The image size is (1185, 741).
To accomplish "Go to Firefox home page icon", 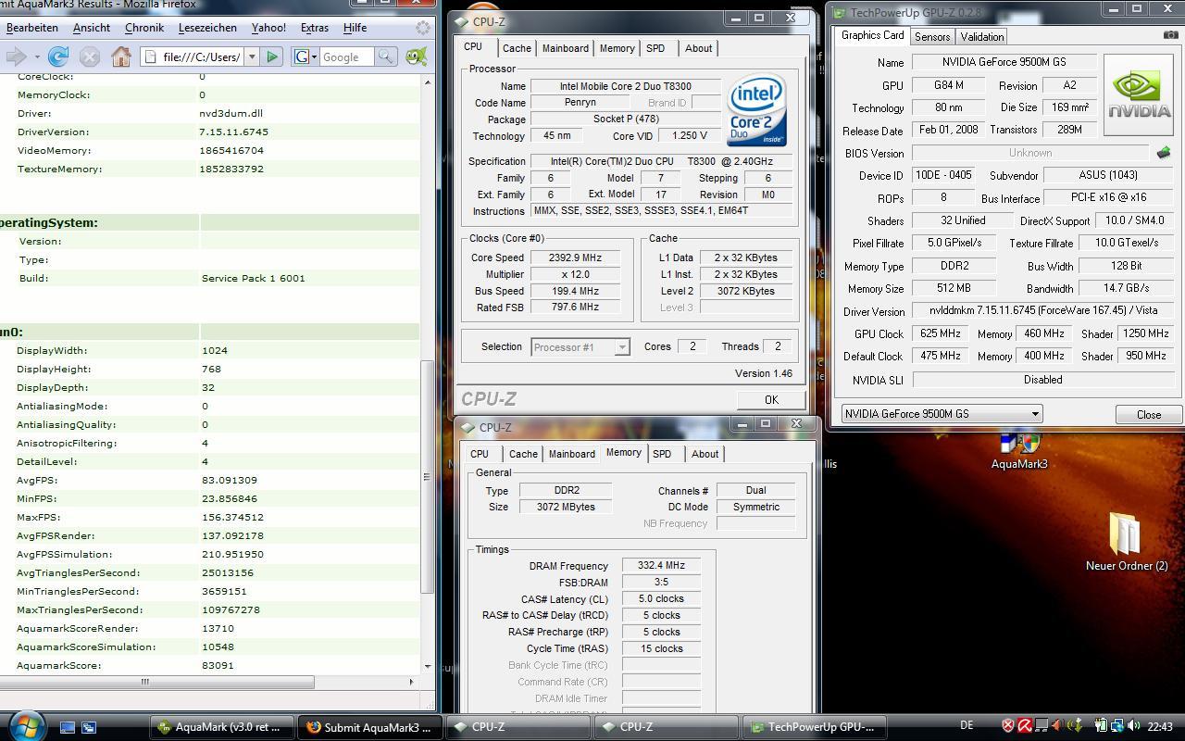I will click(x=120, y=57).
